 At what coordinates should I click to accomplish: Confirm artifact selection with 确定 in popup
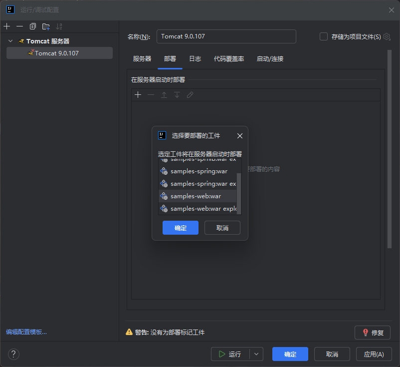(181, 228)
